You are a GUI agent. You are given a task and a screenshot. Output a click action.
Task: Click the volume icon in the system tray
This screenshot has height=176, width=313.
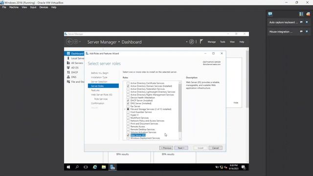225,167
